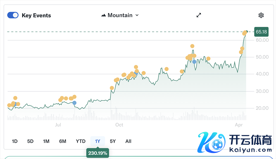Click the chevron next to Mountain

coord(137,15)
